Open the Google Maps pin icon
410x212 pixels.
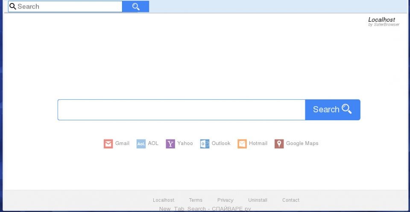[x=279, y=144]
